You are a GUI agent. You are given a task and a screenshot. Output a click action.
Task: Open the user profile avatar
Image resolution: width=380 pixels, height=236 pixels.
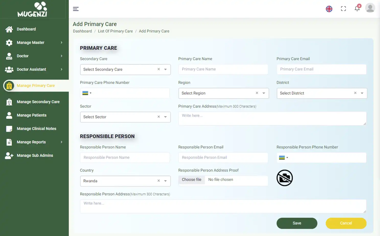[x=370, y=8]
